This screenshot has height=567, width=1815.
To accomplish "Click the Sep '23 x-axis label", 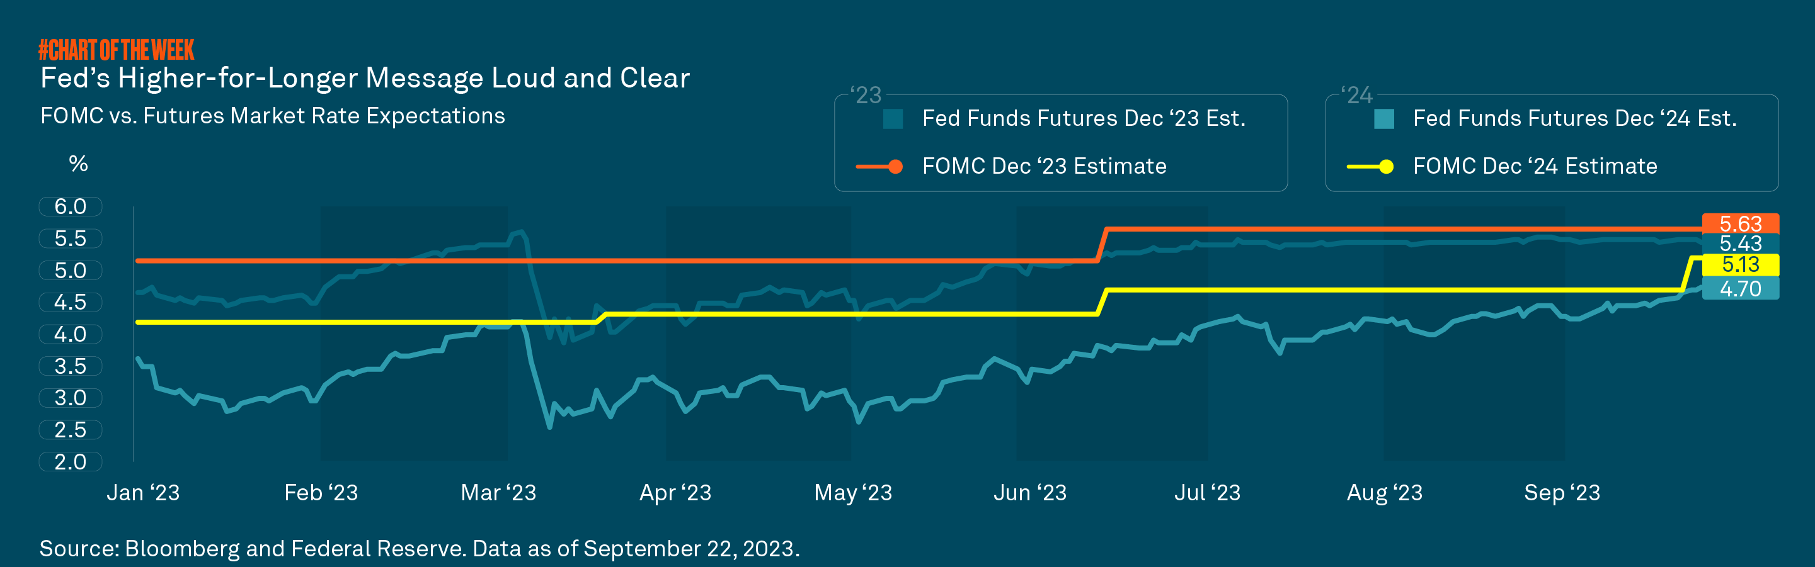I will 1561,493.
